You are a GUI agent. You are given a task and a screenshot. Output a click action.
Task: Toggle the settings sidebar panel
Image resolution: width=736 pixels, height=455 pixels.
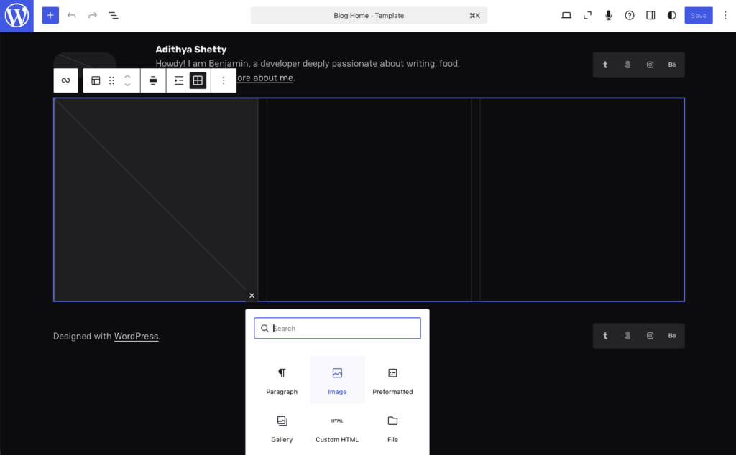[x=650, y=16]
